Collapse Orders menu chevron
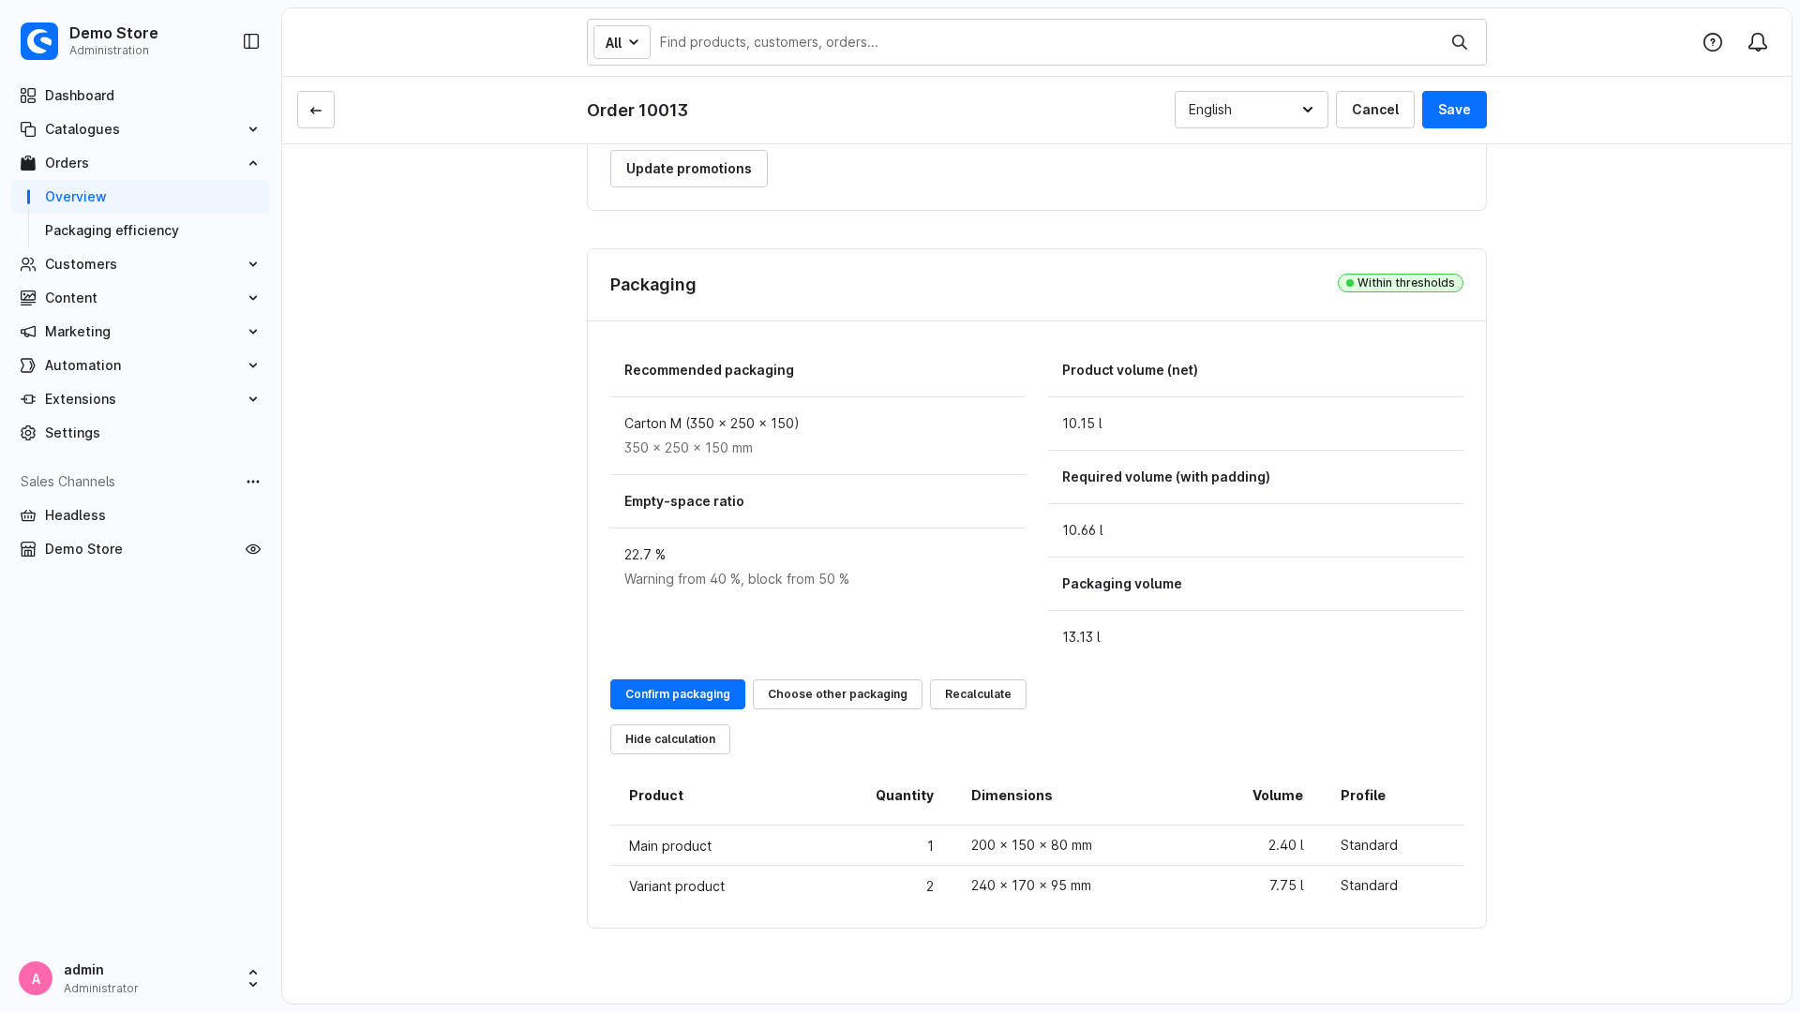The image size is (1800, 1012). tap(253, 163)
